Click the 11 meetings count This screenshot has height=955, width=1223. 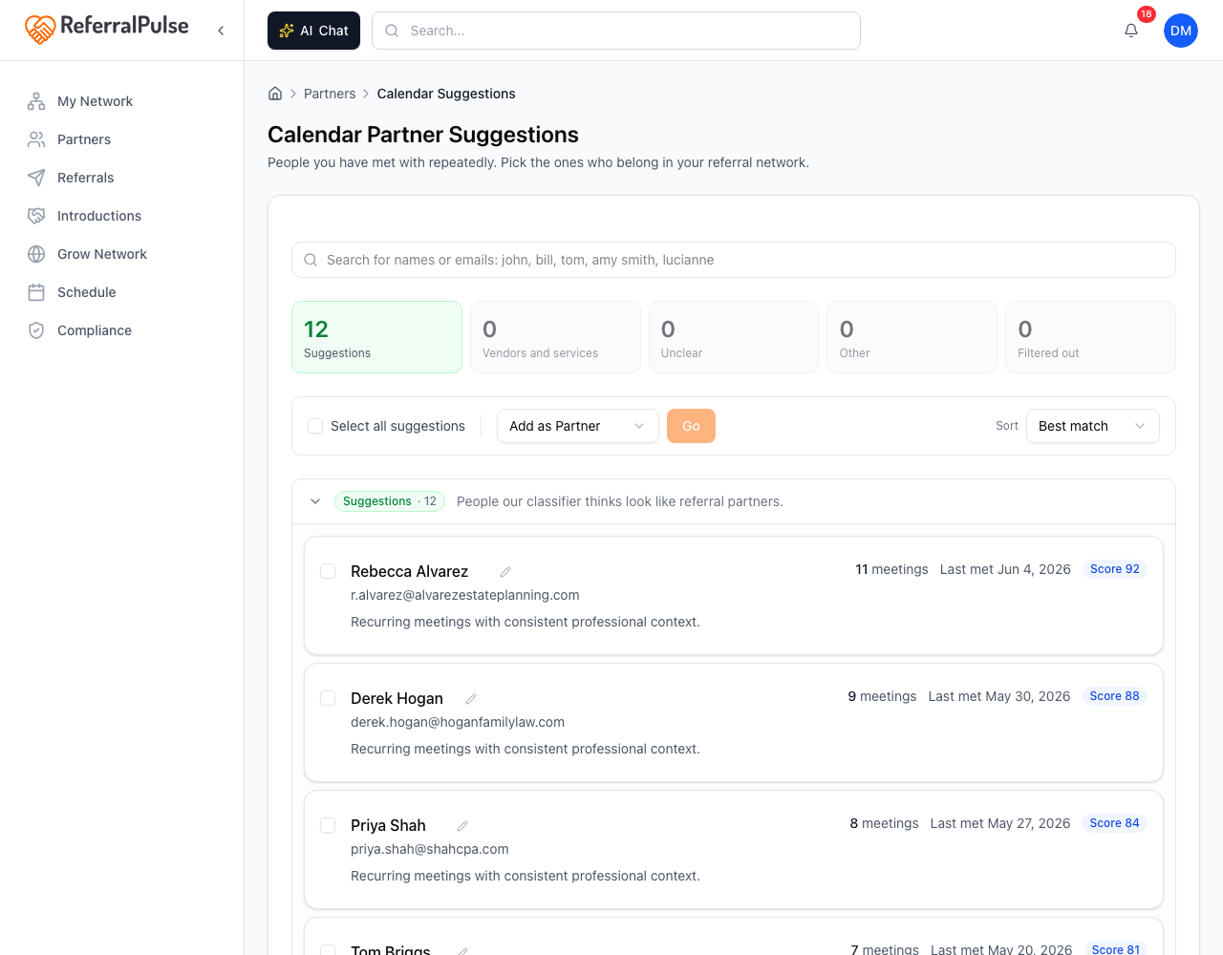point(891,569)
